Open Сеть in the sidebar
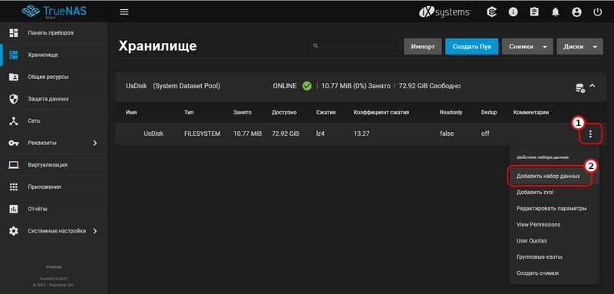Image resolution: width=614 pixels, height=294 pixels. tap(34, 121)
